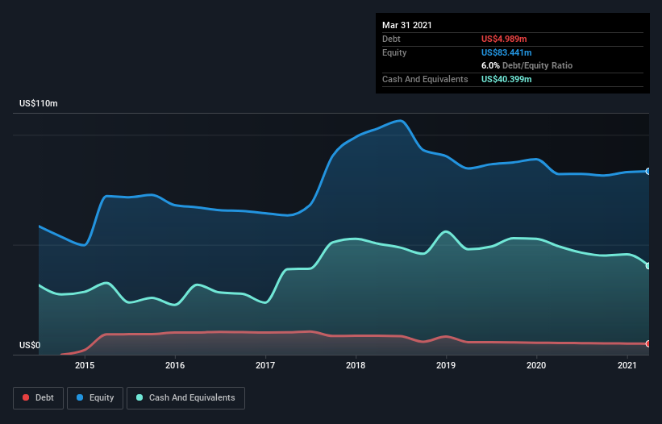The image size is (662, 424).
Task: Click the US$40.399m cash value
Action: point(506,79)
